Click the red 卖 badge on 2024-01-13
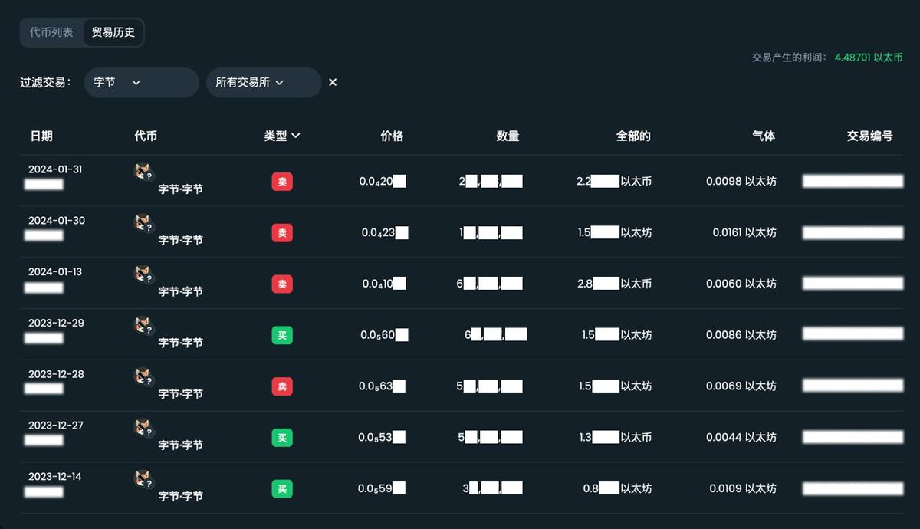Viewport: 920px width, 529px height. [x=282, y=284]
